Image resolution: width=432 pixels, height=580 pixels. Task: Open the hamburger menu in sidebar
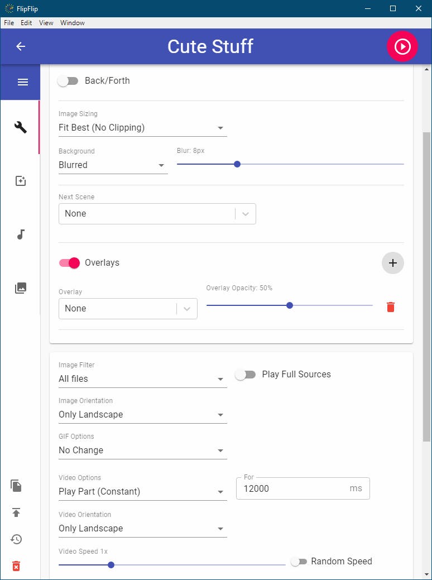[22, 82]
